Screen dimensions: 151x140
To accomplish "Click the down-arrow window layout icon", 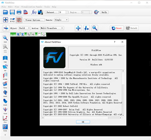I will [23, 34].
